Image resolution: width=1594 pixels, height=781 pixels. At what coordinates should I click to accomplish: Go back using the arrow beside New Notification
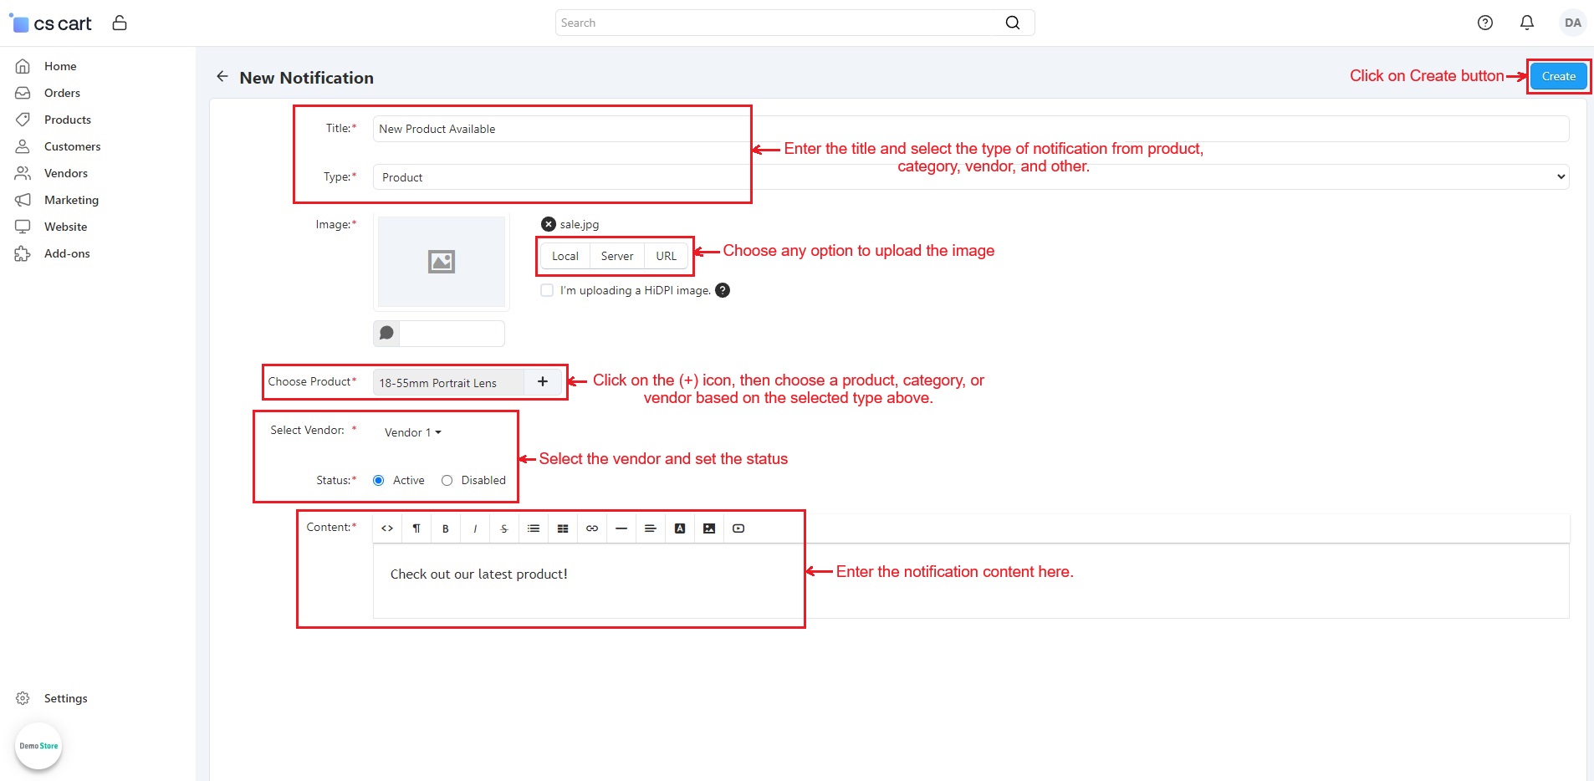click(222, 77)
